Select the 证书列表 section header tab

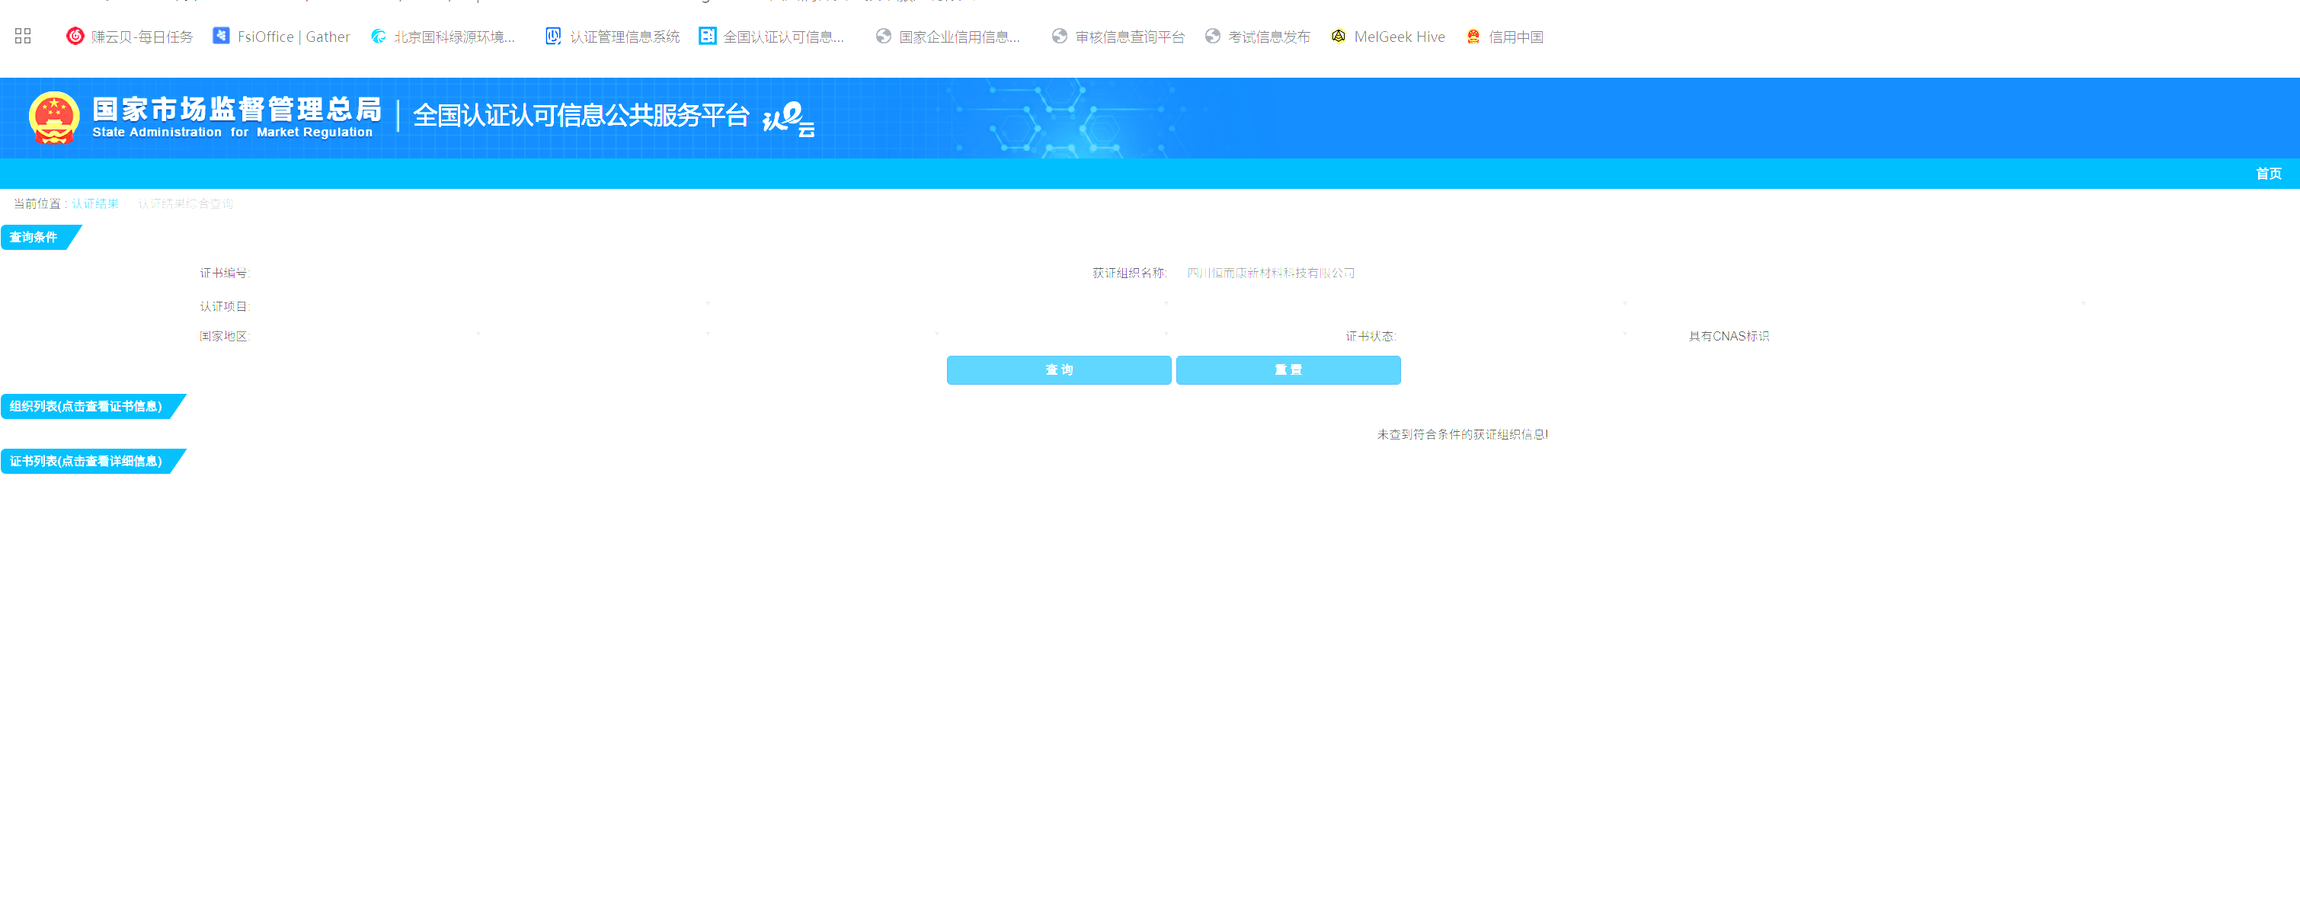point(87,462)
